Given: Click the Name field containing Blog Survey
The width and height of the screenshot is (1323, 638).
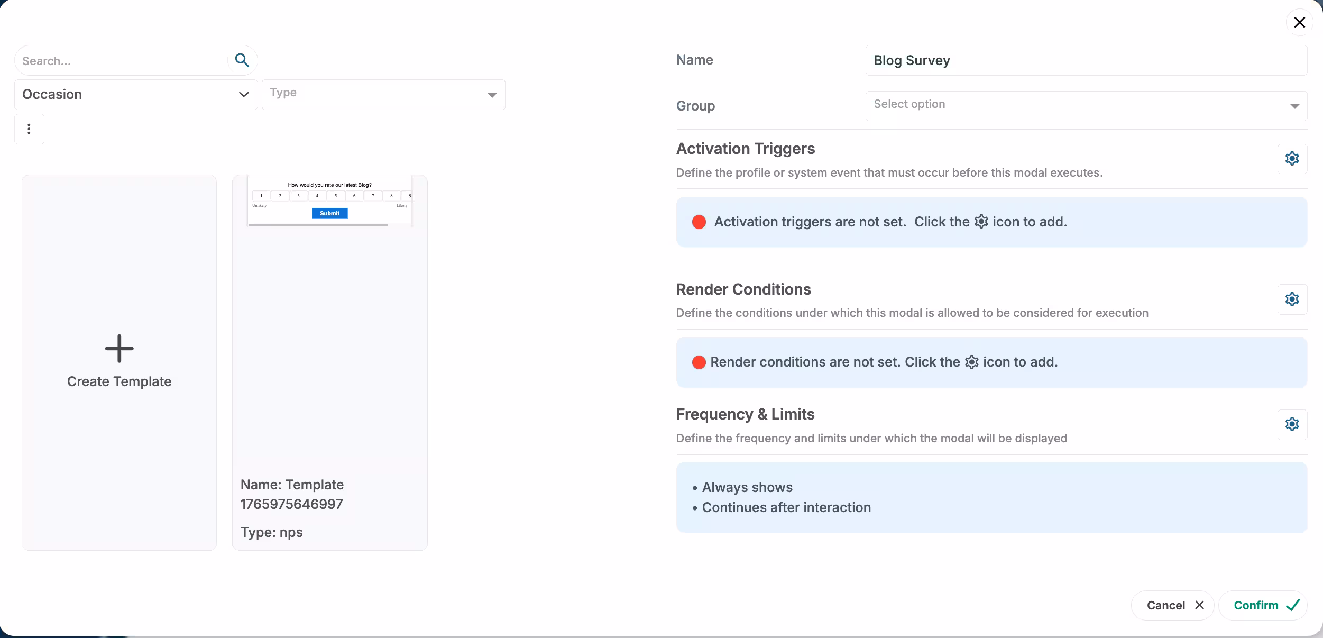Looking at the screenshot, I should 1085,60.
